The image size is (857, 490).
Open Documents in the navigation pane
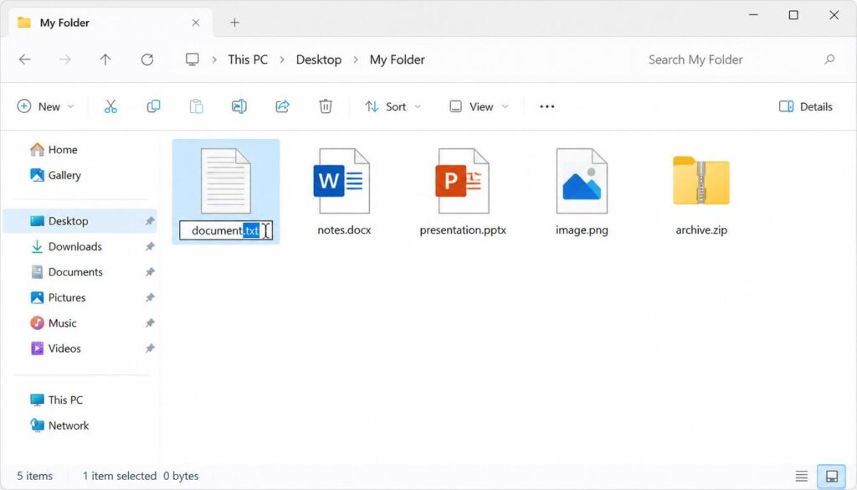(x=80, y=272)
